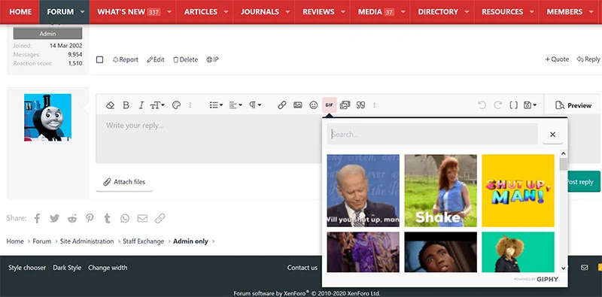602x297 pixels.
Task: Toggle italic text formatting
Action: coord(141,105)
